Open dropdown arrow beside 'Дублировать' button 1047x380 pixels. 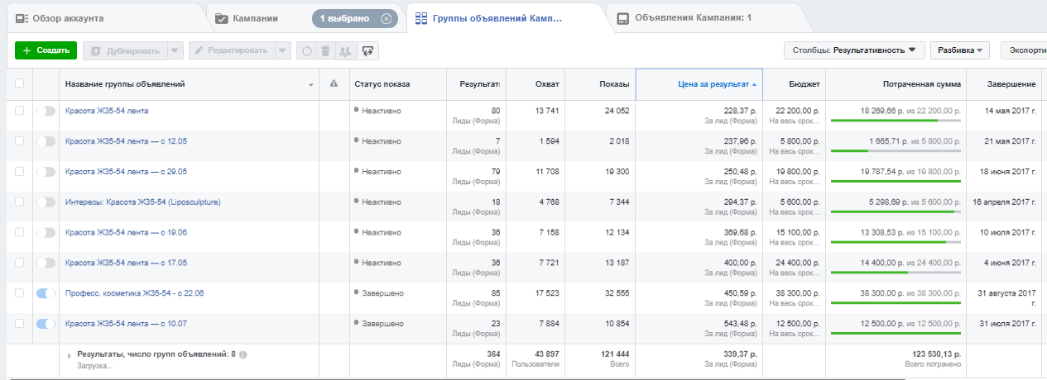(175, 50)
